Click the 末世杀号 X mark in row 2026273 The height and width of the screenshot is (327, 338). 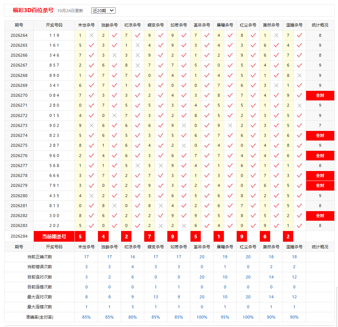(x=91, y=125)
